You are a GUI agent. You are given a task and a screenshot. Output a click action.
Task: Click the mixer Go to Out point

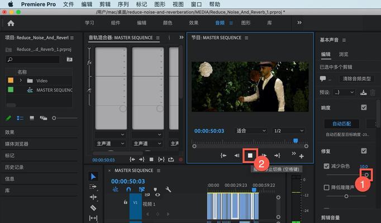pyautogui.click(x=142, y=159)
